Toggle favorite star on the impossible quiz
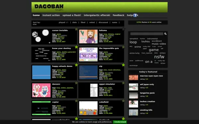Screen dimensions: 199x124 [123, 47]
